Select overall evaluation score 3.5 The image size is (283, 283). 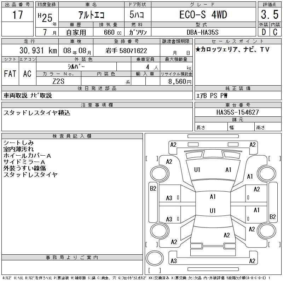(270, 15)
